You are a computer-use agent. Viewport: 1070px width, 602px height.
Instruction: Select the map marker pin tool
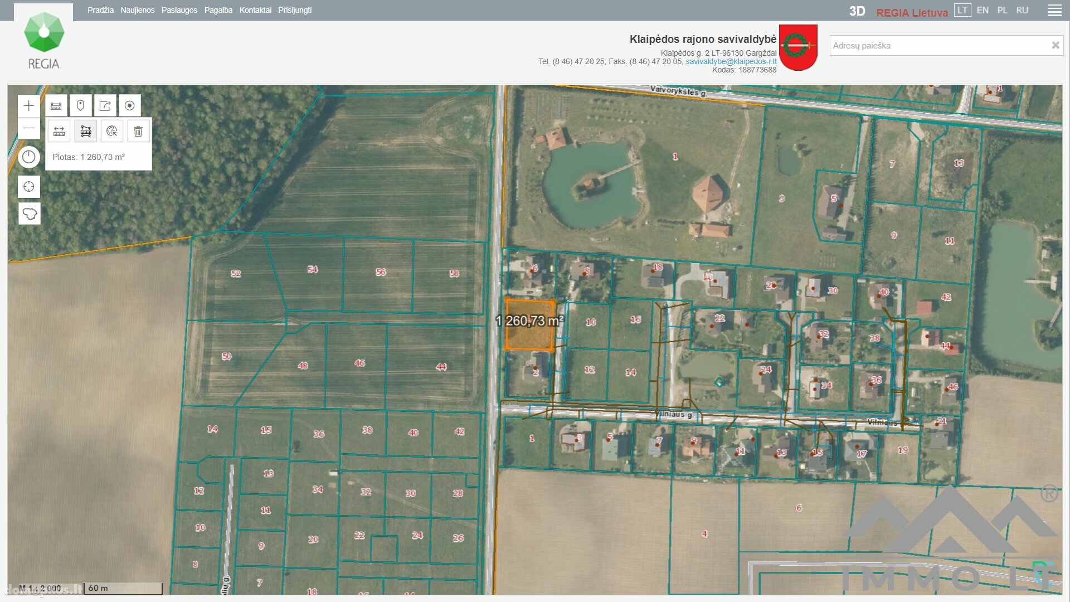[x=80, y=105]
